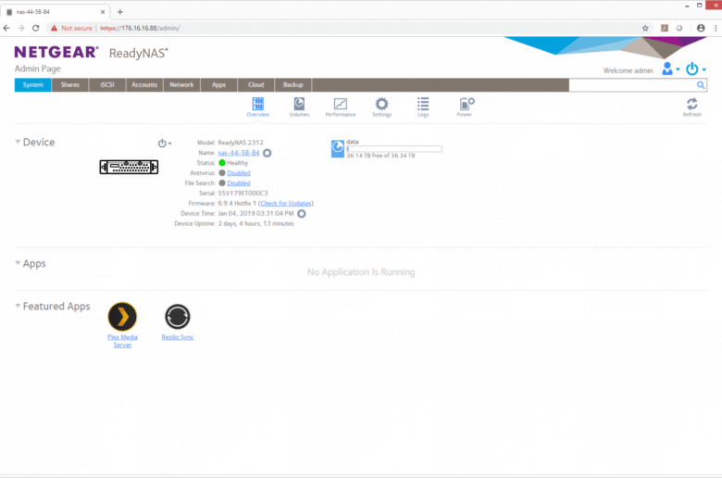Select the Shares tab
This screenshot has width=722, height=478.
click(70, 85)
